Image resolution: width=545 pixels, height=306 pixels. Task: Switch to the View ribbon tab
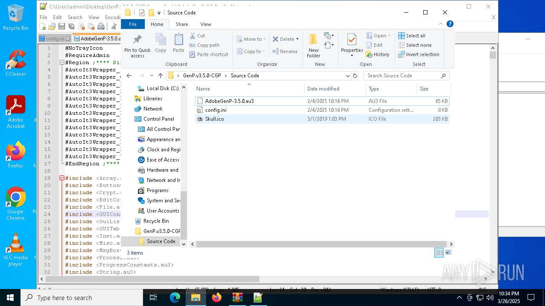pyautogui.click(x=206, y=24)
